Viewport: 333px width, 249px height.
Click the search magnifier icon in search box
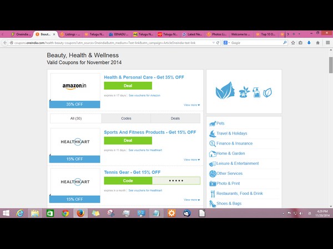285,43
